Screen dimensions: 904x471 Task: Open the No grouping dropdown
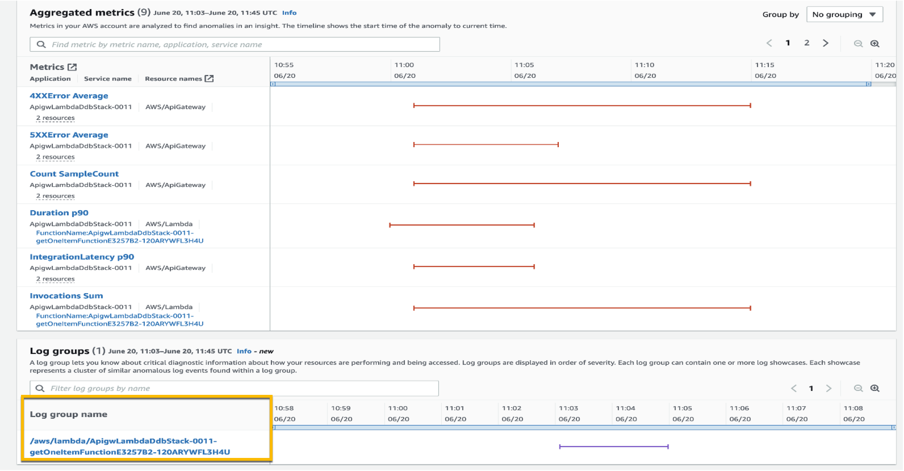coord(844,14)
